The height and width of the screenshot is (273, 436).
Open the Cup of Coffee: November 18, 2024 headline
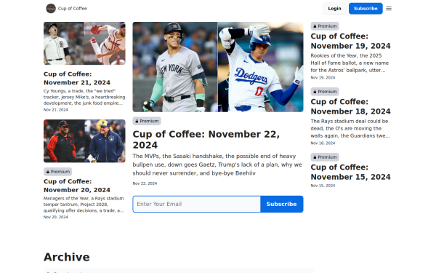[x=351, y=106]
